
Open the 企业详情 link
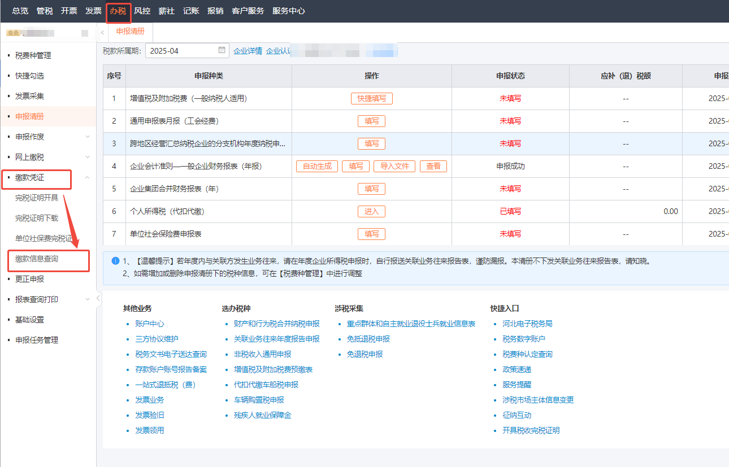coord(248,51)
